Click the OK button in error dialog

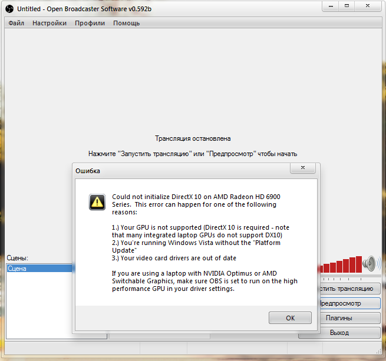290,317
